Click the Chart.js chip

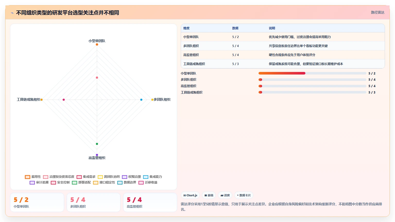[x=190, y=195]
